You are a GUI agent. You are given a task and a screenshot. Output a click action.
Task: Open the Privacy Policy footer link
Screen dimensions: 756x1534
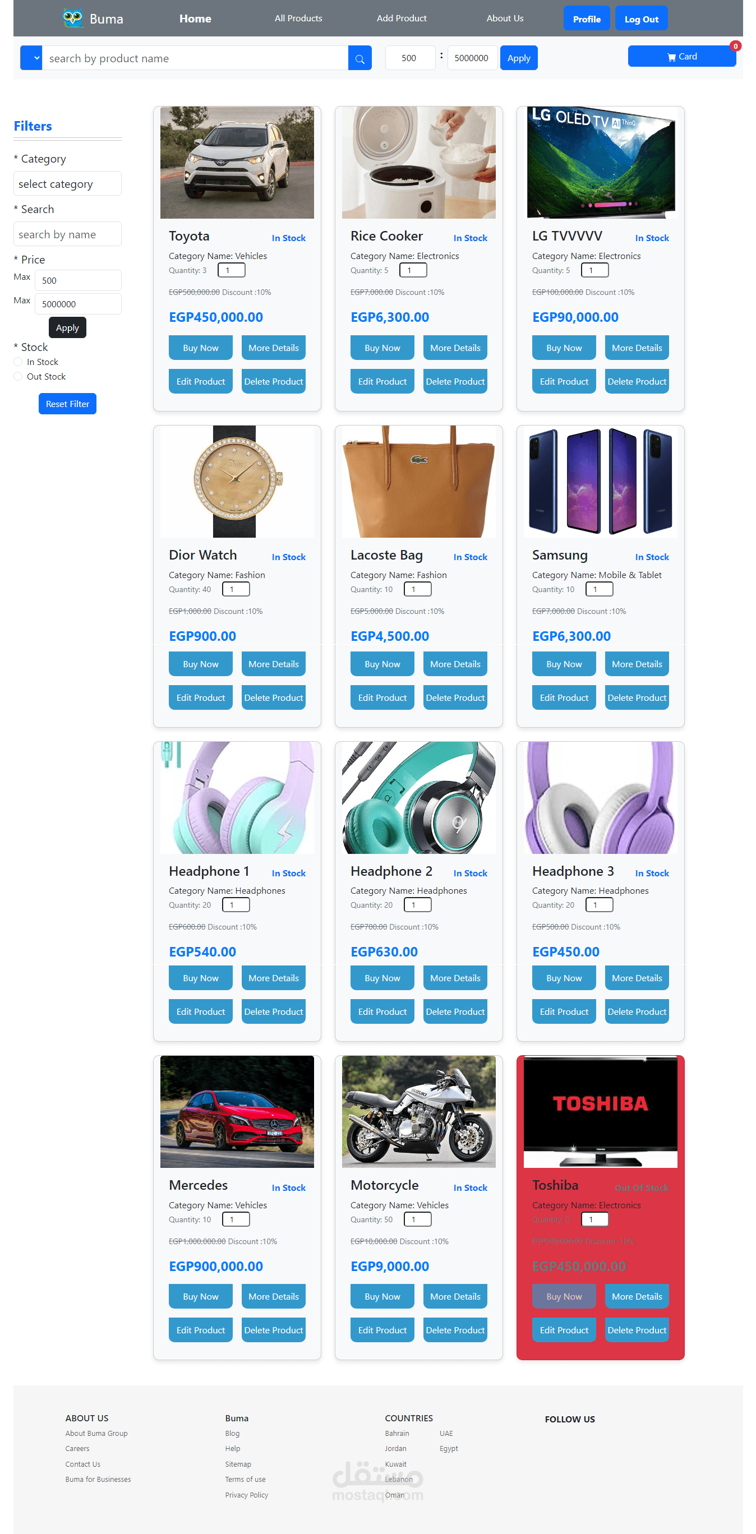pyautogui.click(x=246, y=1495)
